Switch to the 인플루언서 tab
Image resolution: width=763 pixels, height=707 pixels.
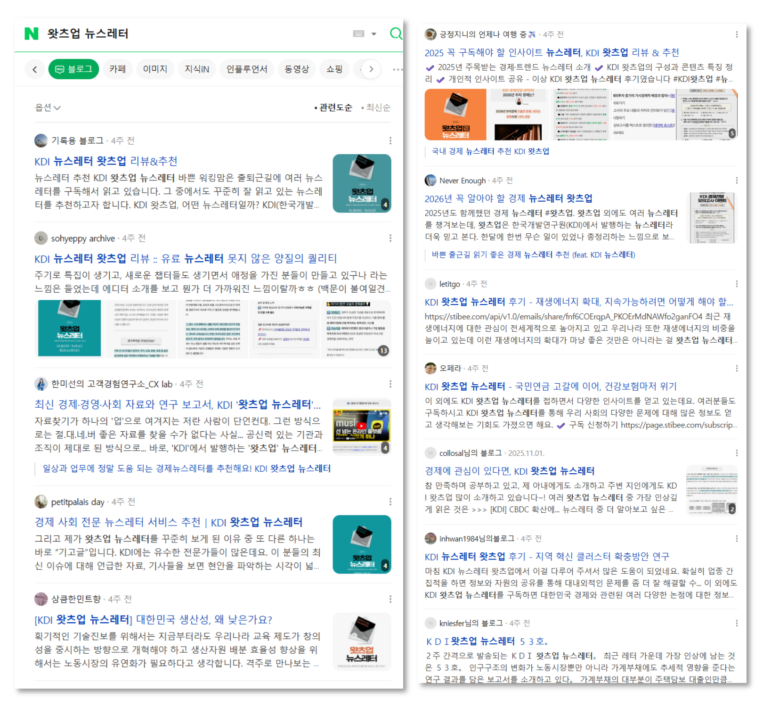coord(247,69)
